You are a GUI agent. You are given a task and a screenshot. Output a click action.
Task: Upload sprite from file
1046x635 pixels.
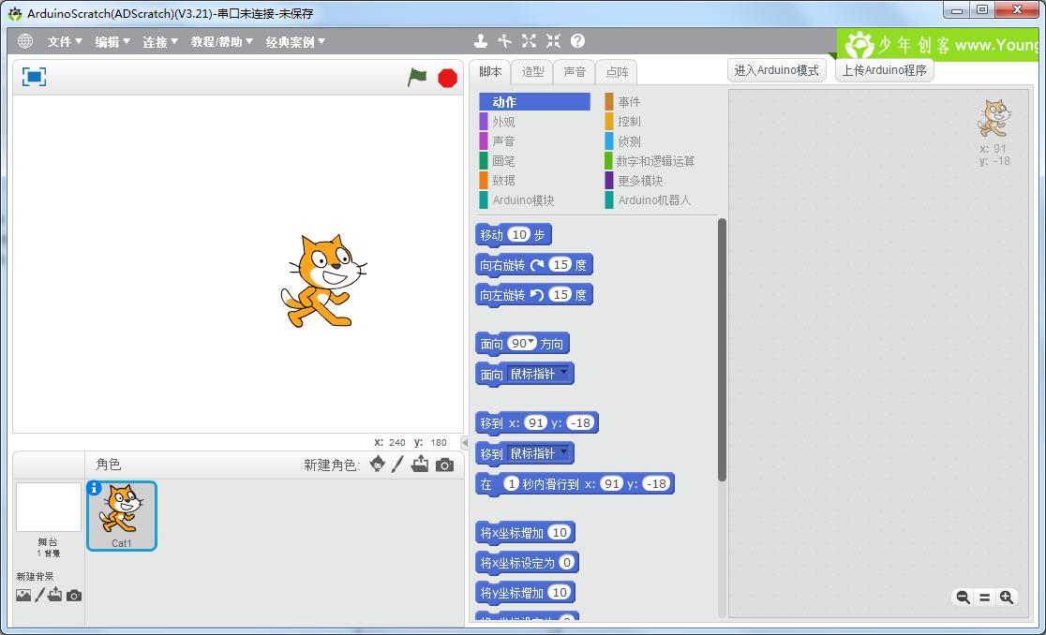[x=420, y=464]
